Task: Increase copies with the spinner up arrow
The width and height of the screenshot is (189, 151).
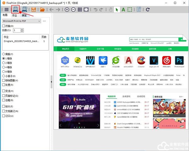Action: coord(22,29)
